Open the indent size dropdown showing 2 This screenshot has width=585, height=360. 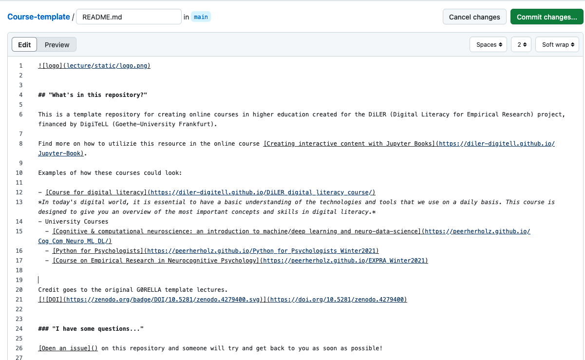(x=521, y=44)
